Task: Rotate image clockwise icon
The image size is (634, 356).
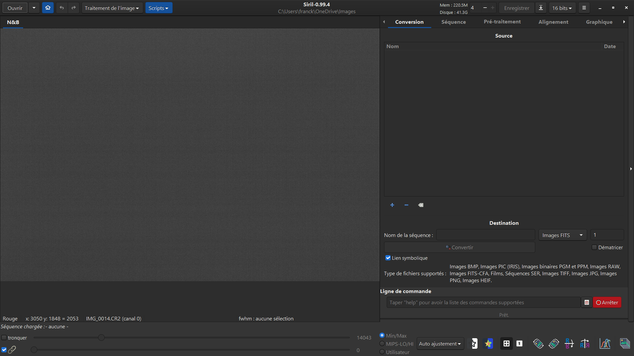Action: click(x=554, y=344)
